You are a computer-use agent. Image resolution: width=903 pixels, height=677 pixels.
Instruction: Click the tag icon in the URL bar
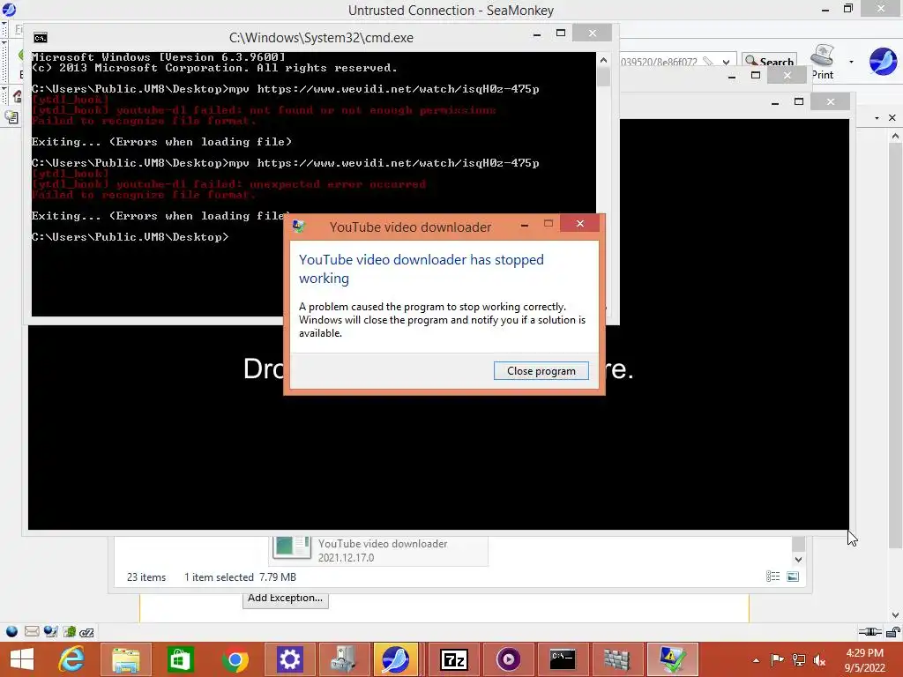click(x=708, y=61)
